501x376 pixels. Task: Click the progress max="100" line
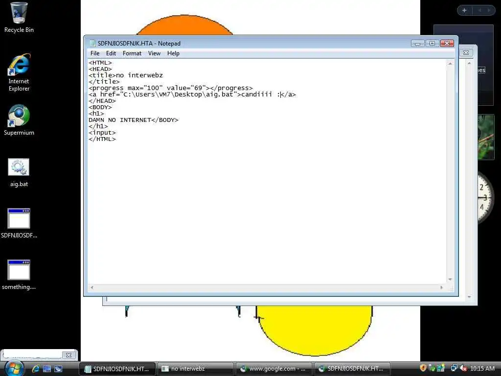[x=171, y=88]
